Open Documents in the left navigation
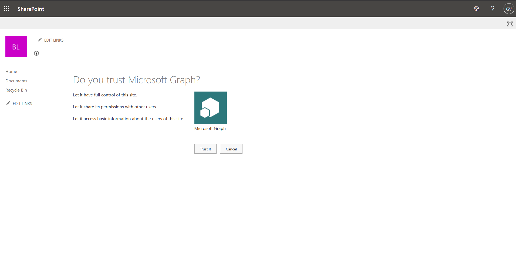Image resolution: width=516 pixels, height=276 pixels. tap(16, 81)
